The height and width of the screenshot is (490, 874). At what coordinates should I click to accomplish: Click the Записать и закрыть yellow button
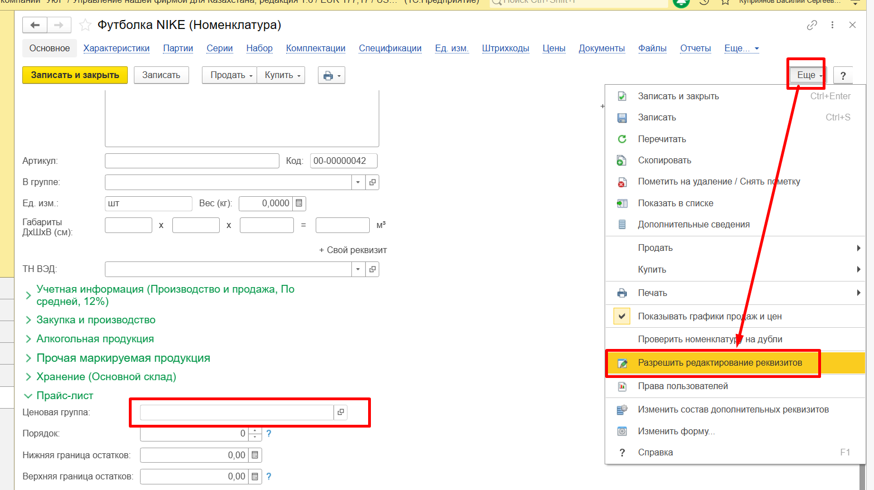pos(75,75)
